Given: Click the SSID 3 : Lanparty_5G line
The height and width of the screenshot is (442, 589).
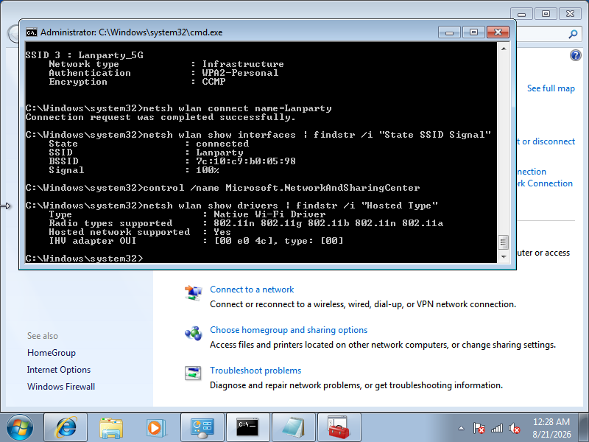Looking at the screenshot, I should point(85,55).
